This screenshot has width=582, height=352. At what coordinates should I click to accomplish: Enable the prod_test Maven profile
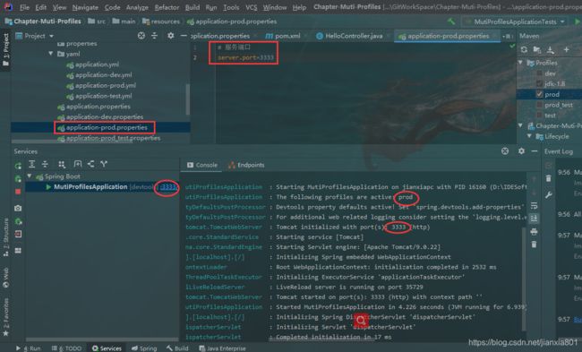539,105
